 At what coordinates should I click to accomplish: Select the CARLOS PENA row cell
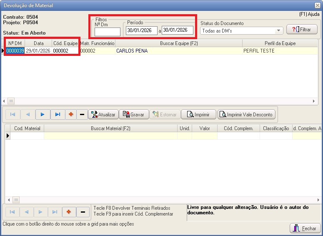coord(178,51)
